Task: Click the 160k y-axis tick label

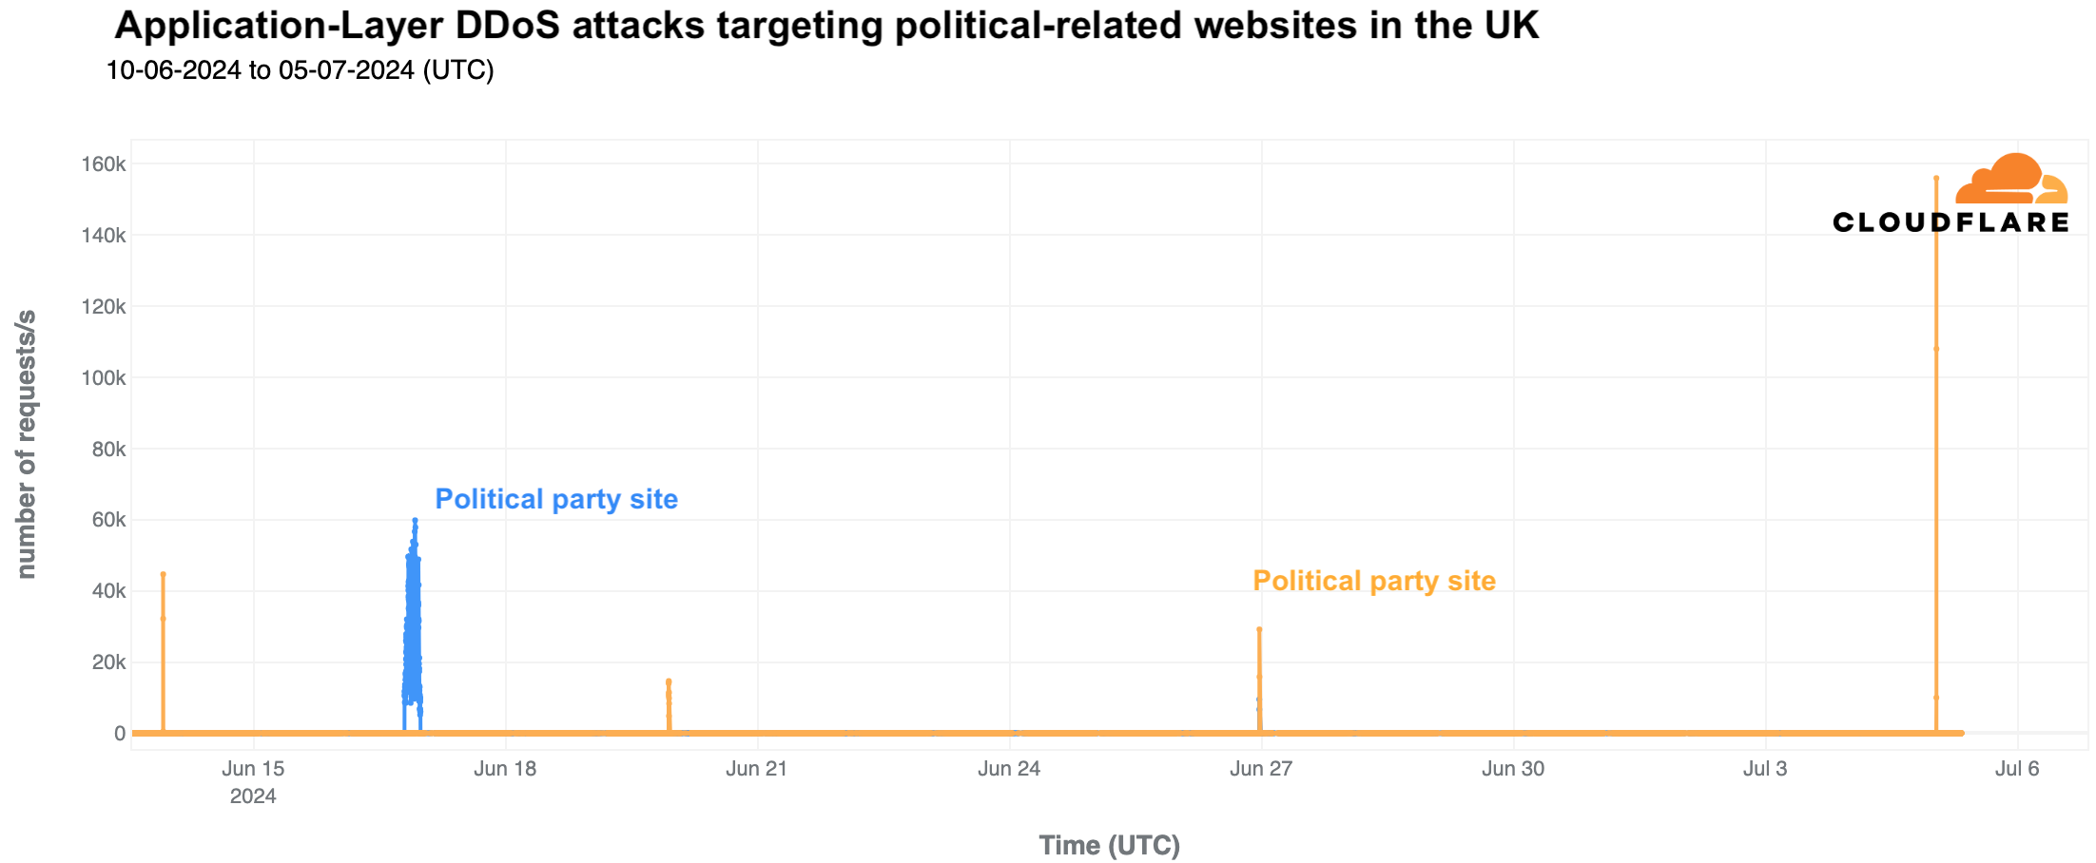Action: [104, 164]
